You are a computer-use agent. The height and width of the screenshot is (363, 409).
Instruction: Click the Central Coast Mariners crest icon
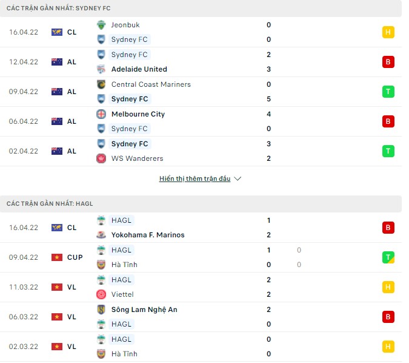pos(101,84)
